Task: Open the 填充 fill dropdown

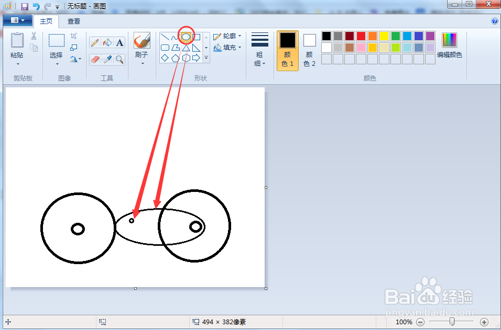Action: 228,48
